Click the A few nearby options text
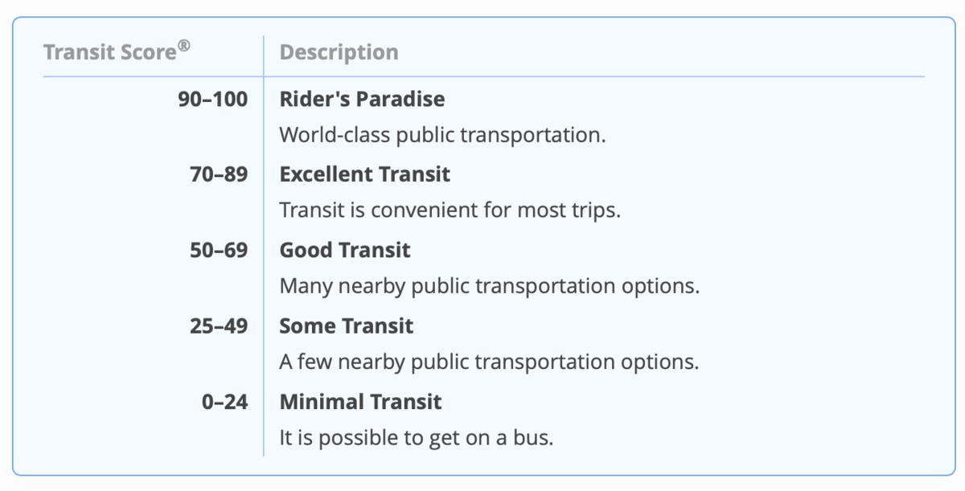 tap(488, 362)
